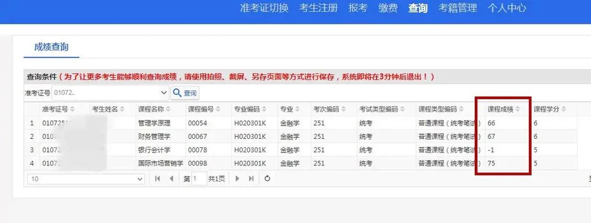The height and width of the screenshot is (223, 591).
Task: Click the 查询 search button
Action: (185, 93)
